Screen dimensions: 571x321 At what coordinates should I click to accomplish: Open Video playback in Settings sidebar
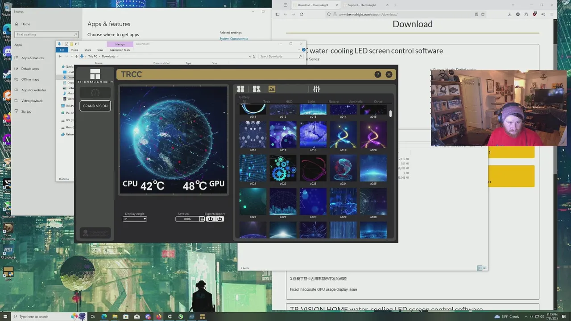coord(32,101)
